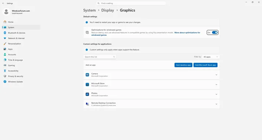This screenshot has height=140, width=262.
Task: Turn off Optimizations for windowed games toggle
Action: [x=215, y=32]
